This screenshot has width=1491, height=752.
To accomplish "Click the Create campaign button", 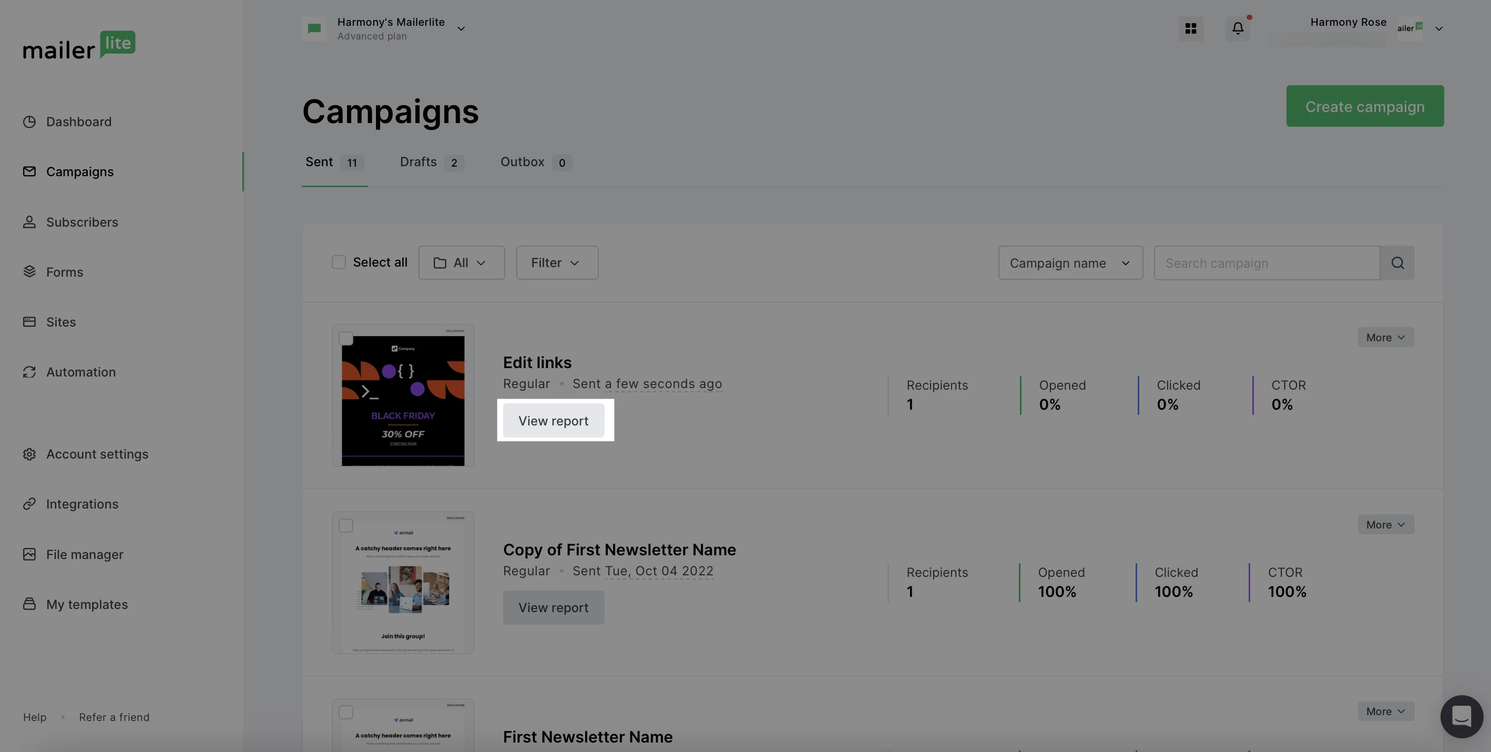I will (x=1364, y=107).
